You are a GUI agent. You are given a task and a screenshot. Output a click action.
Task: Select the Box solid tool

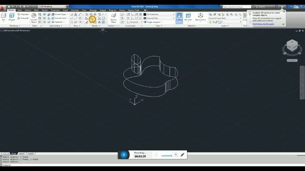point(4,17)
